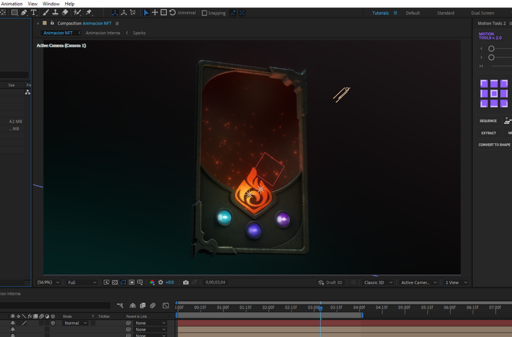Select the Pen tool
The image size is (512, 337).
[24, 13]
